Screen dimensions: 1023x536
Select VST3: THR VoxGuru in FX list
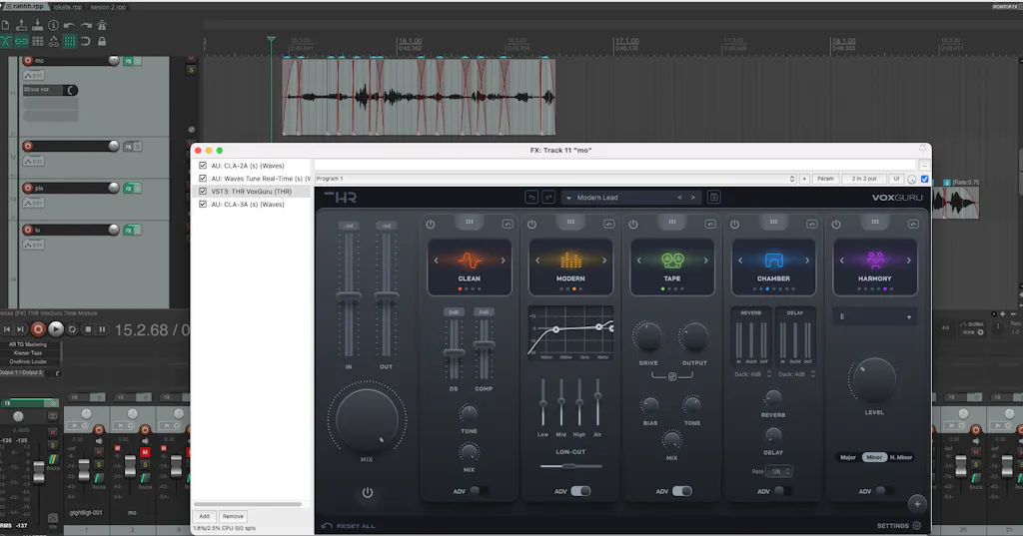pos(250,191)
